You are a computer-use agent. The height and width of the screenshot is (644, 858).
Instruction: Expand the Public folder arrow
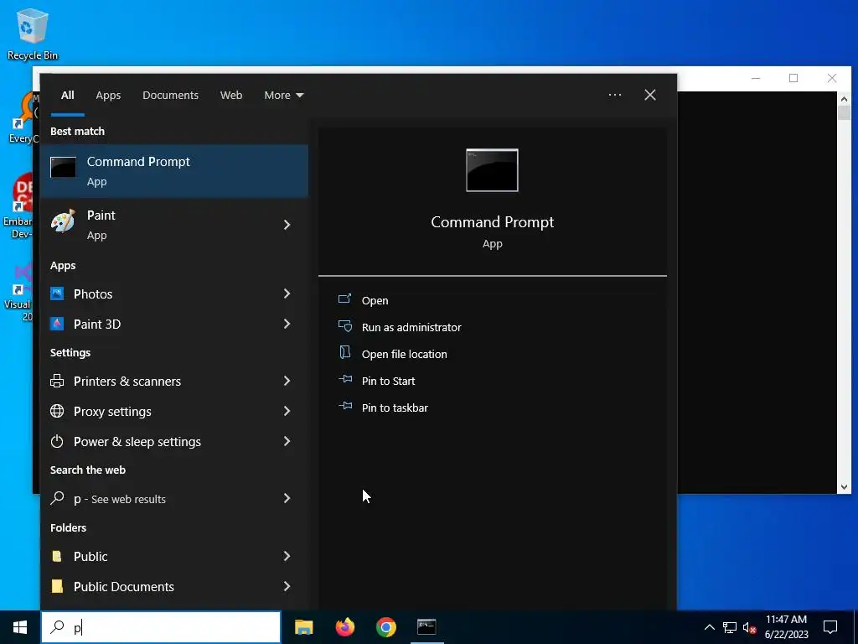287,556
